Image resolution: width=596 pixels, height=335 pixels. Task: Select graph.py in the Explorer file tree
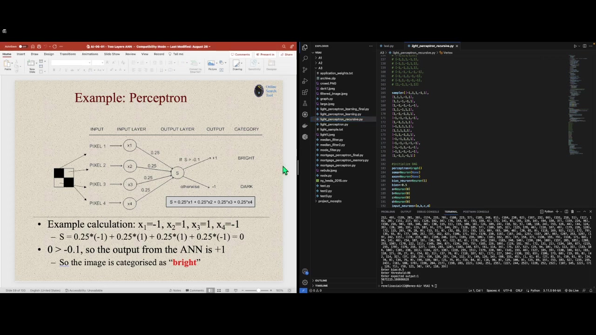(326, 99)
